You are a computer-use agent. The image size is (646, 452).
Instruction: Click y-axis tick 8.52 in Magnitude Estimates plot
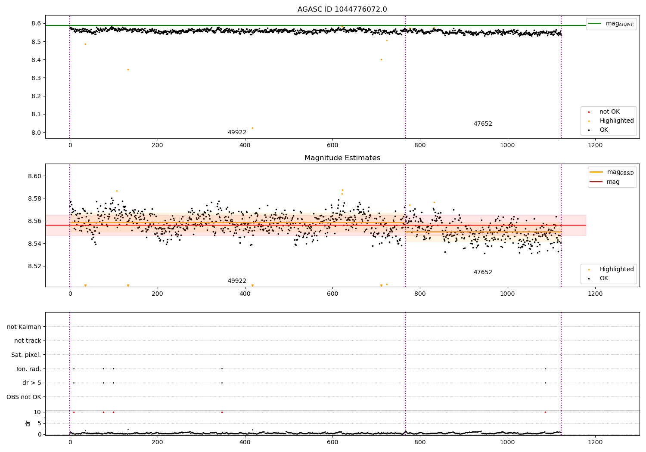click(34, 266)
